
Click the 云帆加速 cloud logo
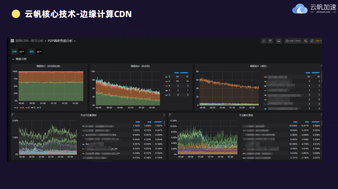300,9
